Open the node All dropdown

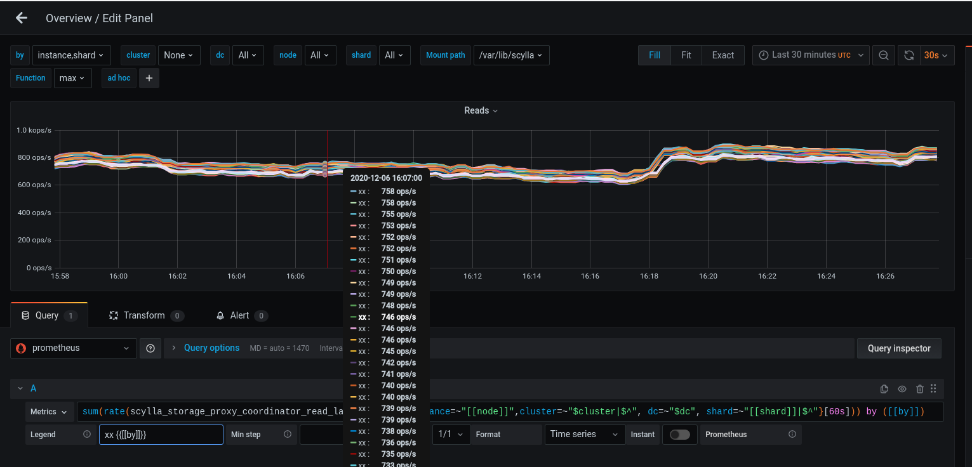(x=320, y=55)
